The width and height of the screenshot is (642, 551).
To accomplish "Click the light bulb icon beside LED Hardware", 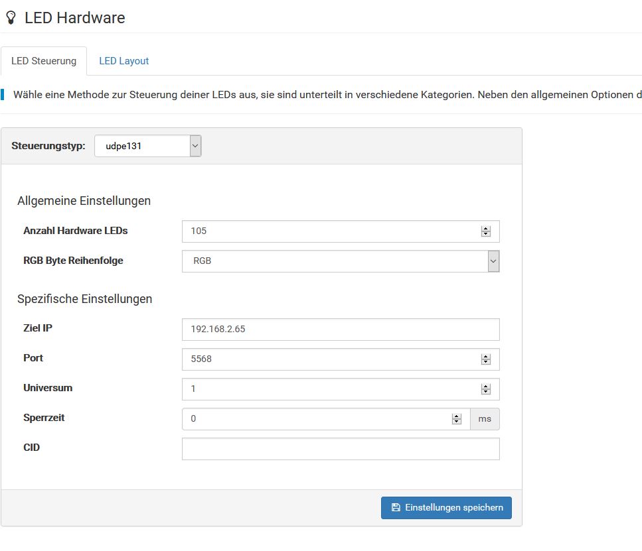I will click(x=11, y=18).
